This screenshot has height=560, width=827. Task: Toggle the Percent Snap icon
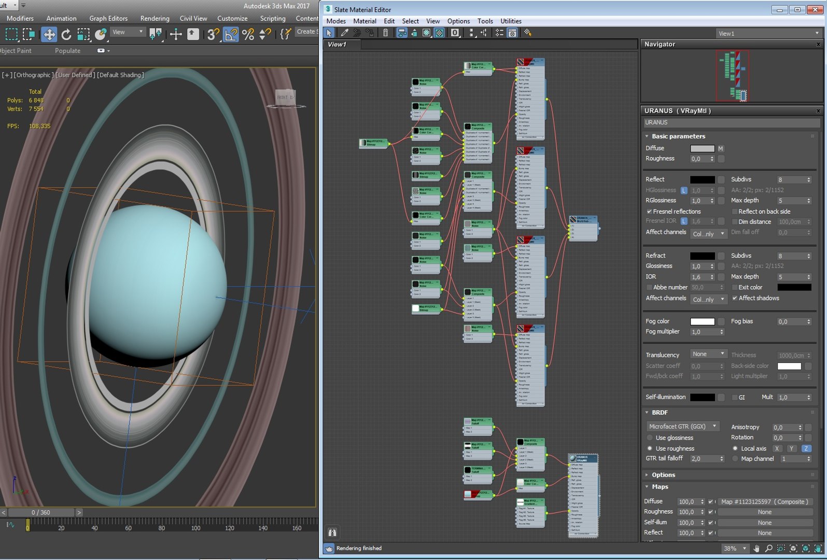pos(248,34)
